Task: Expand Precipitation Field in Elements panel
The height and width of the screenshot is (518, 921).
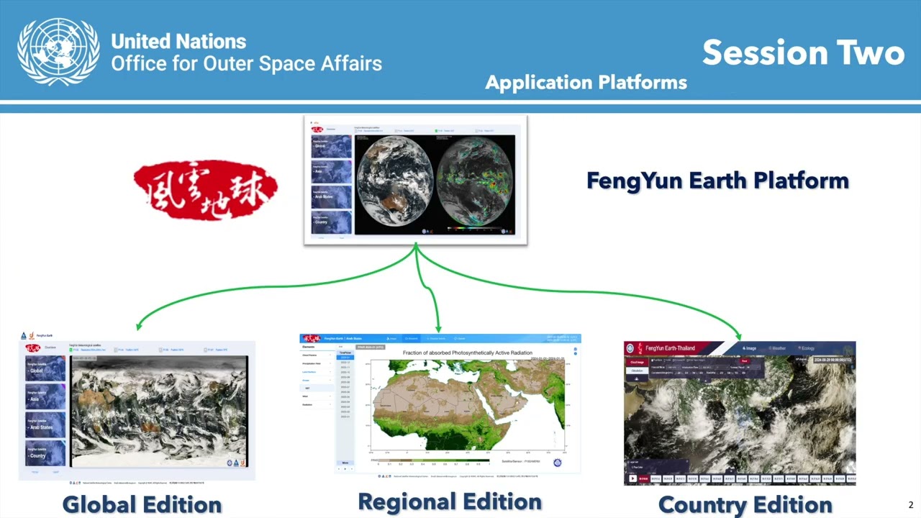Action: tap(317, 363)
